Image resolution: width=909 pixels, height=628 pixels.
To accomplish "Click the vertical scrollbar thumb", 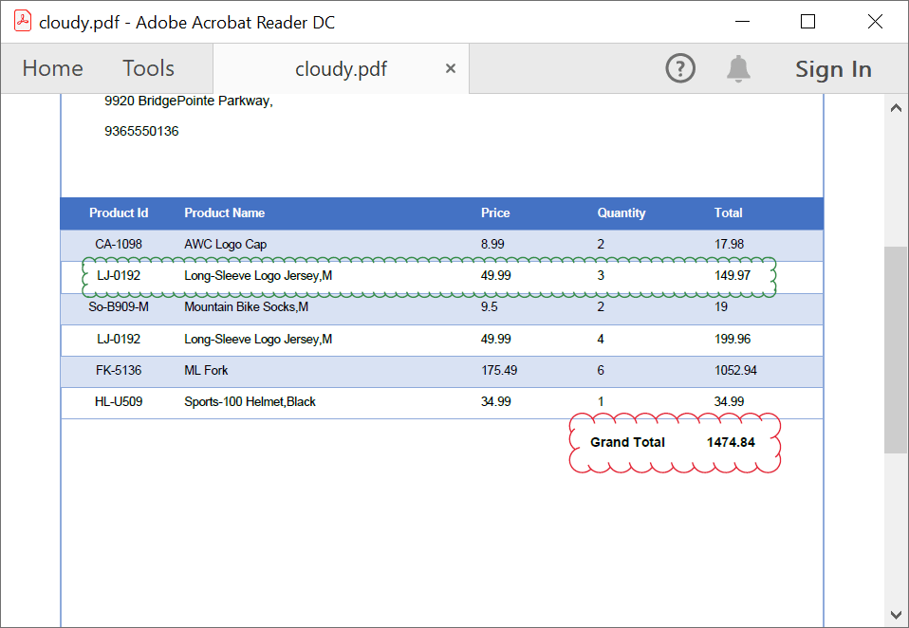I will coord(895,349).
